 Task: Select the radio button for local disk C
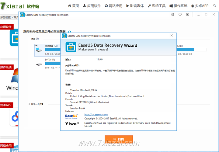[36, 46]
